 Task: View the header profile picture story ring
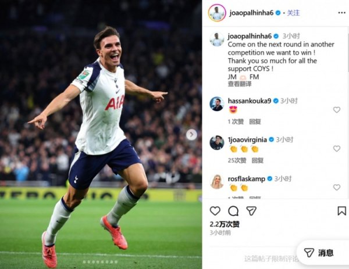point(217,13)
